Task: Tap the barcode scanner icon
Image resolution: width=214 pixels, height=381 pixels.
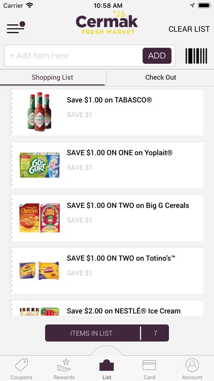Action: 196,56
